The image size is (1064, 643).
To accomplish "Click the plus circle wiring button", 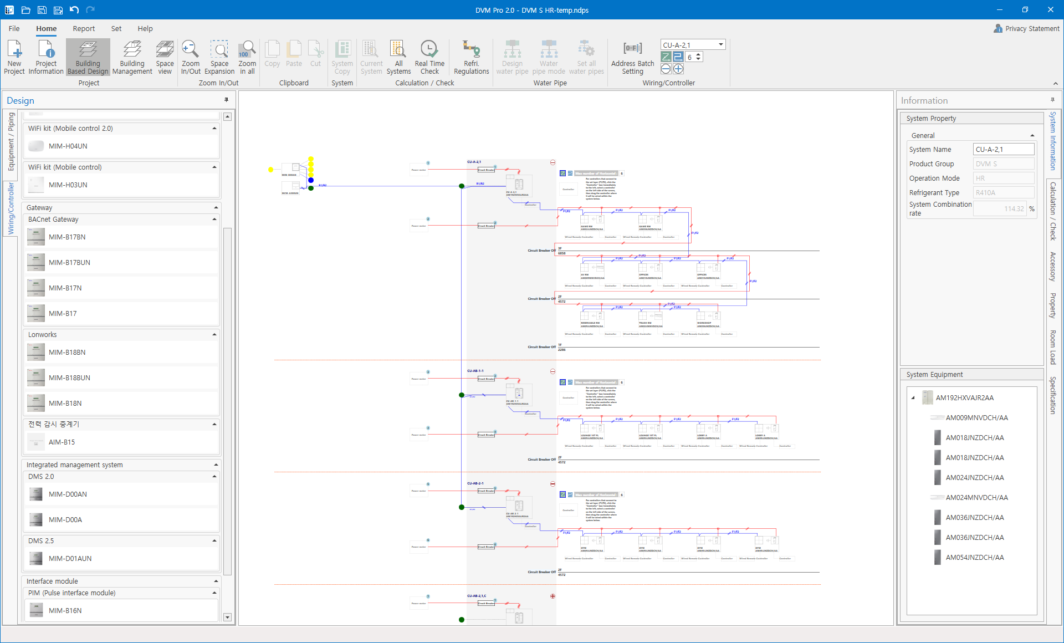I will (x=678, y=69).
